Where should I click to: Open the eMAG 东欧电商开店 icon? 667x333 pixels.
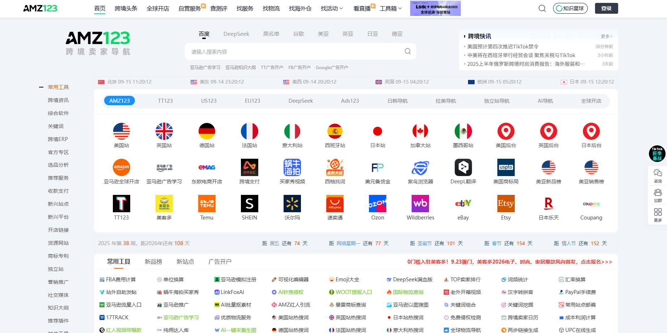[x=207, y=167]
